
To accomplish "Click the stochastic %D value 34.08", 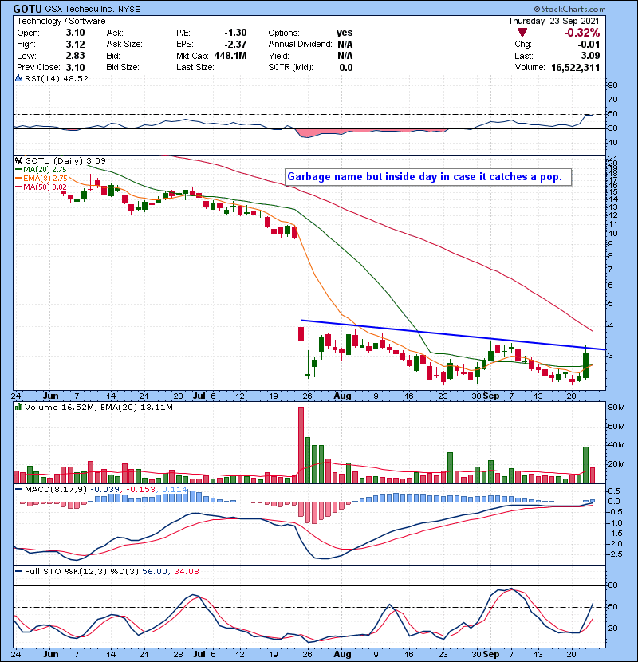I will tap(186, 571).
